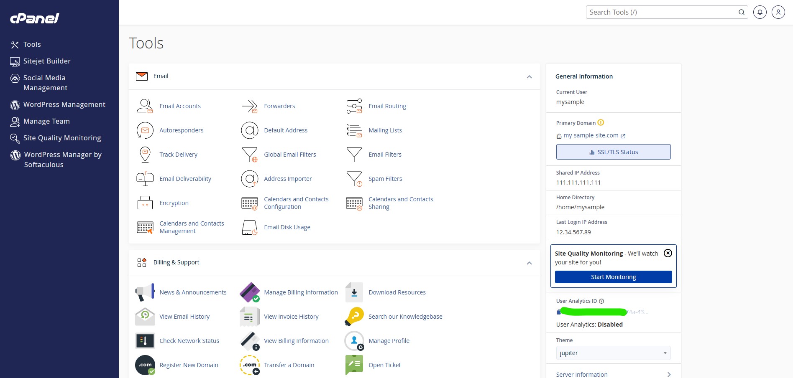The image size is (793, 378).
Task: Click the user account icon in header
Action: tap(778, 12)
